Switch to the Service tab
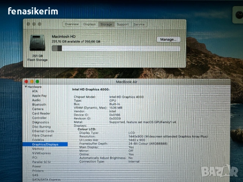 click(x=139, y=24)
